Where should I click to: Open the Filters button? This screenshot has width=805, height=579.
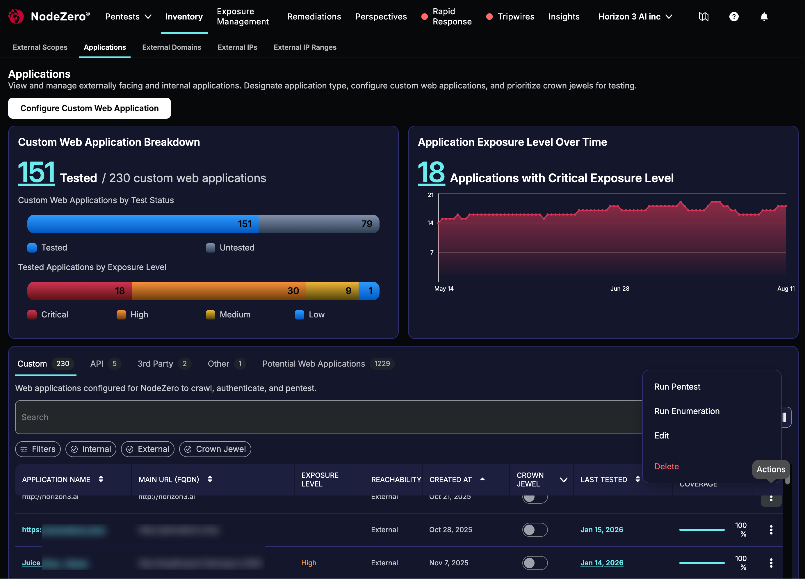pyautogui.click(x=38, y=449)
